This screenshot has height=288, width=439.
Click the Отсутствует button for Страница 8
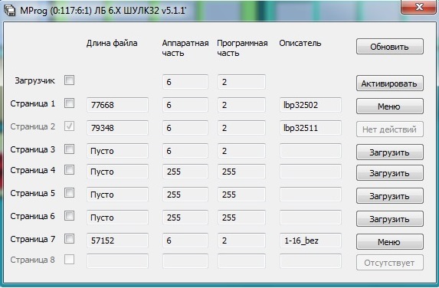point(390,262)
